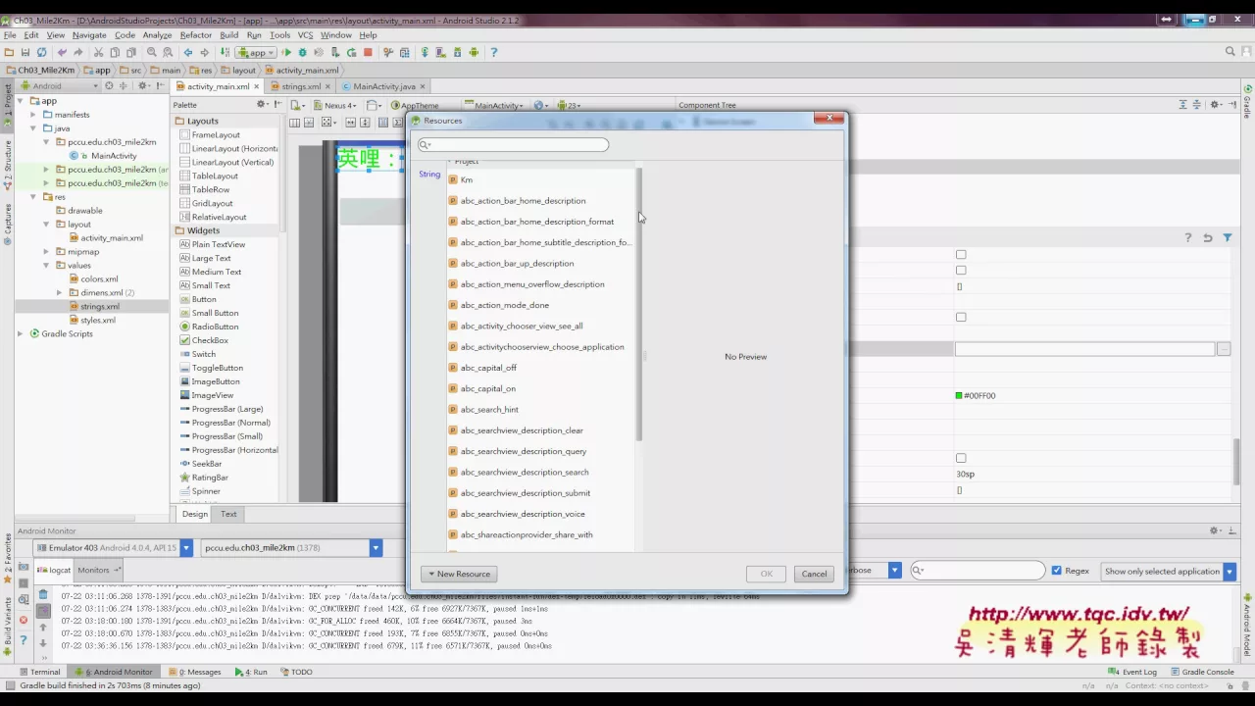The height and width of the screenshot is (706, 1255).
Task: Click the Resources dialog list scrollbar
Action: 638,304
